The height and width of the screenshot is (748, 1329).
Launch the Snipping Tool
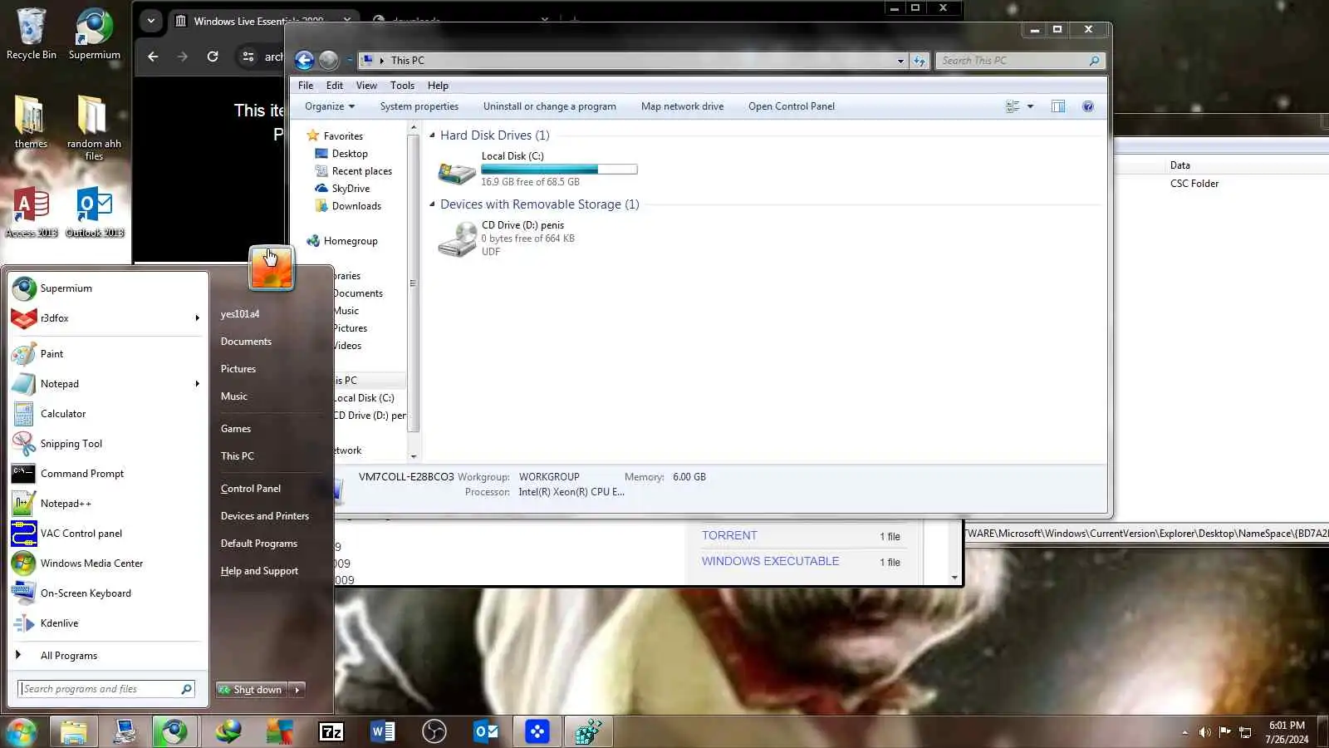[x=108, y=444]
